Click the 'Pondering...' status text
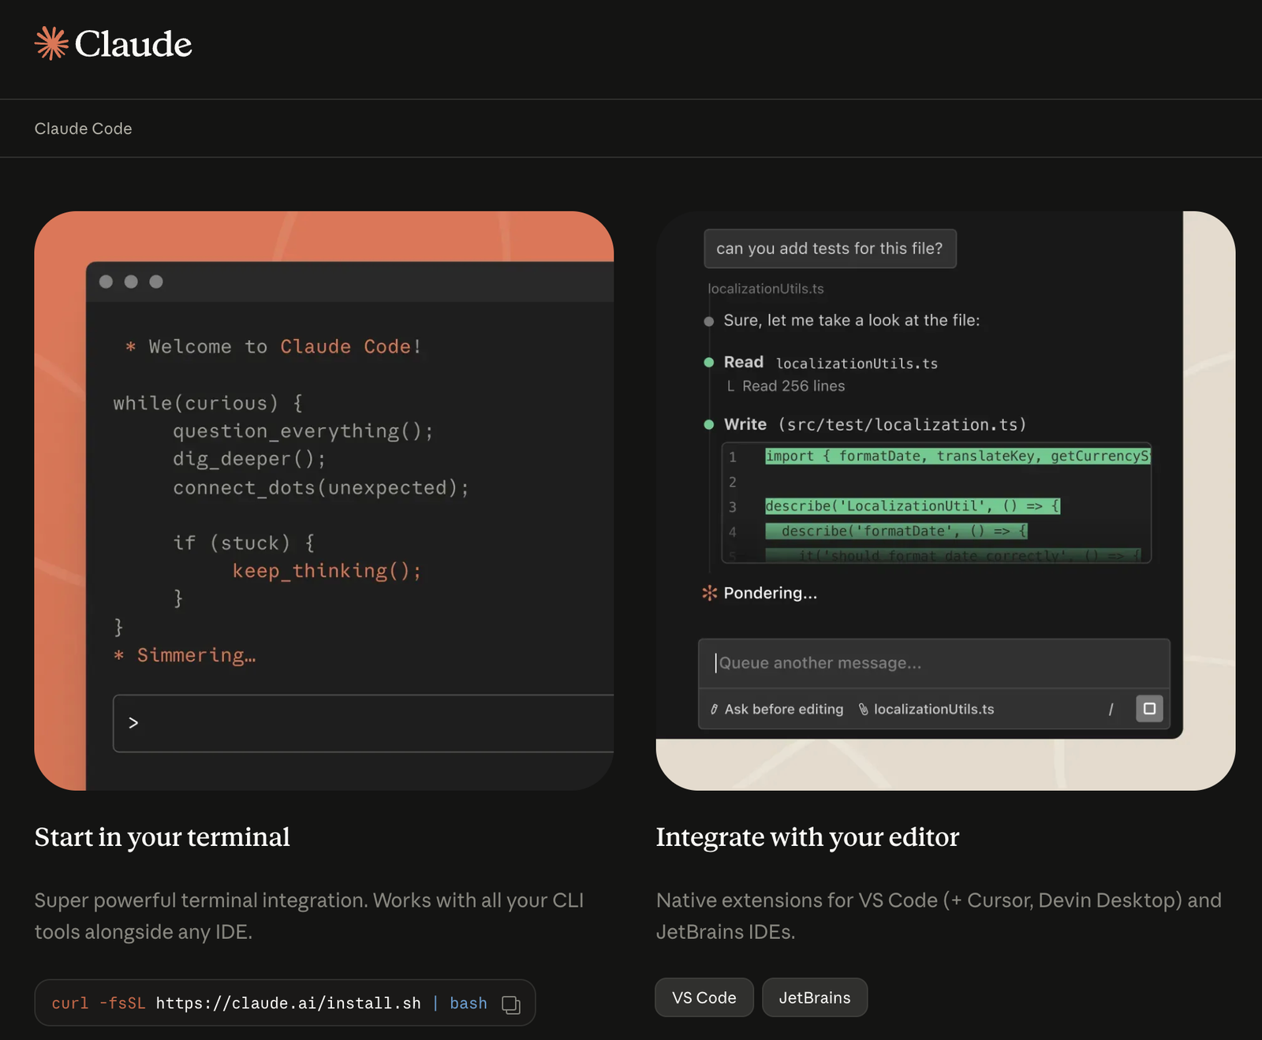 click(771, 593)
